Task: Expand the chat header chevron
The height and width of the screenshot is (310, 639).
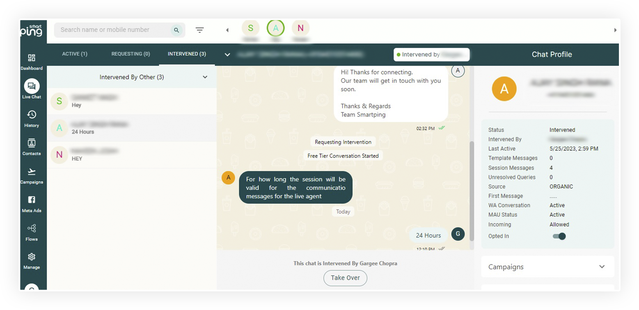Action: pos(227,54)
